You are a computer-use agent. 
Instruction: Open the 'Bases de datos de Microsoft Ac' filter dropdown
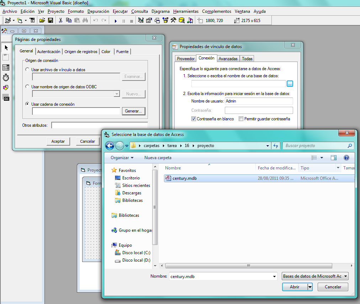[x=346, y=276]
